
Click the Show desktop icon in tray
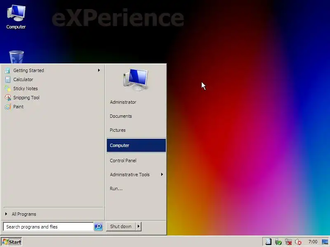(325, 242)
